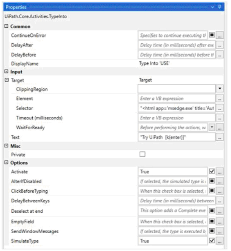
Task: Open expression editor for ClickBeforeTyping
Action: (x=220, y=191)
